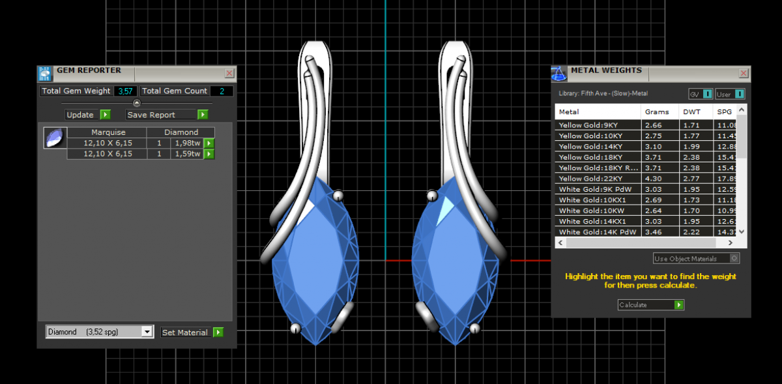Click the 2.22 DWT cell for 14K PdW
Viewport: 782px width, 384px height.
click(696, 231)
